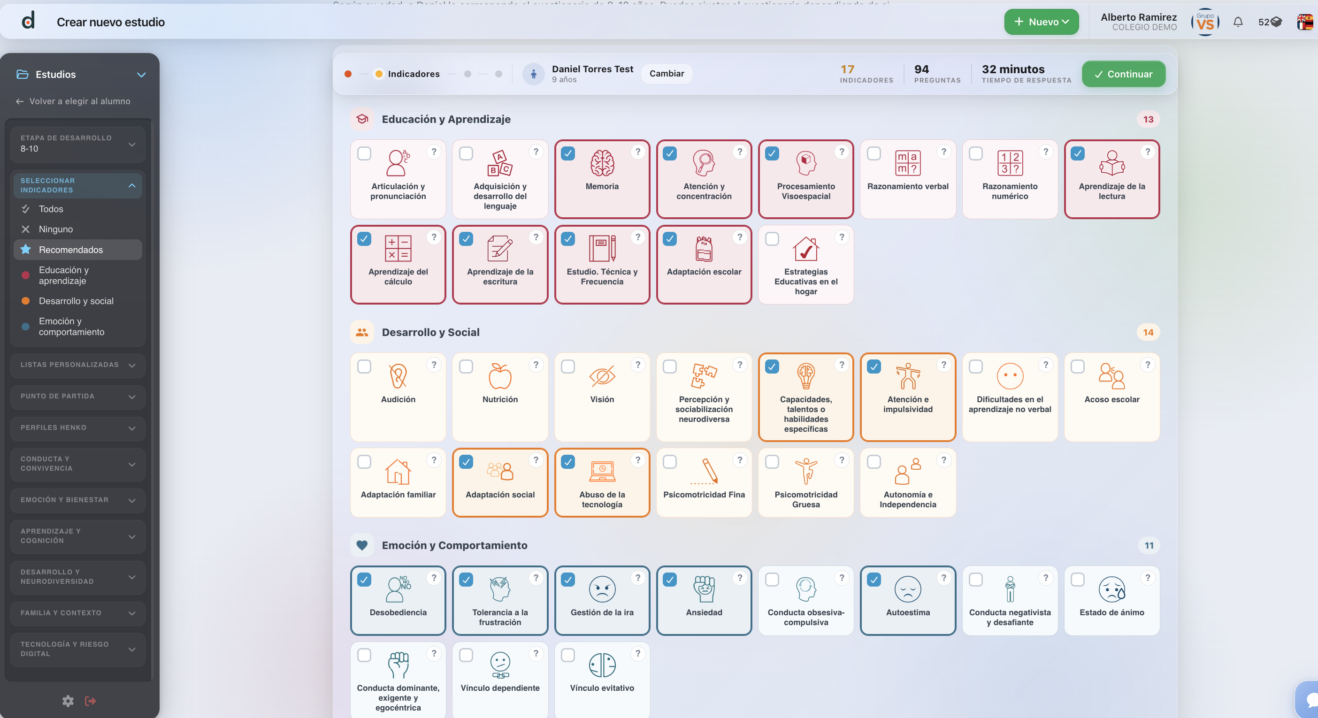Screen dimensions: 1318x718
Task: Uncheck the Desobediencia checkbox
Action: click(364, 580)
